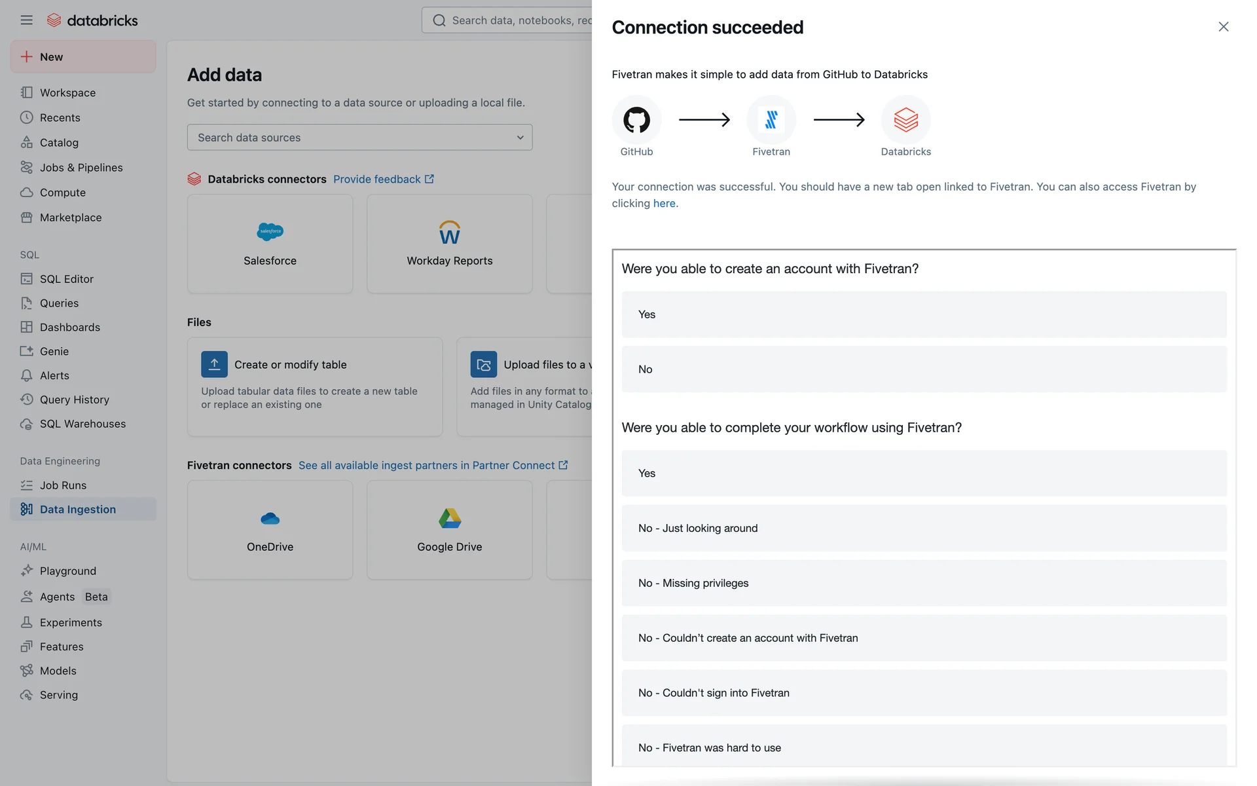Open Catalog from the sidebar

pyautogui.click(x=59, y=142)
